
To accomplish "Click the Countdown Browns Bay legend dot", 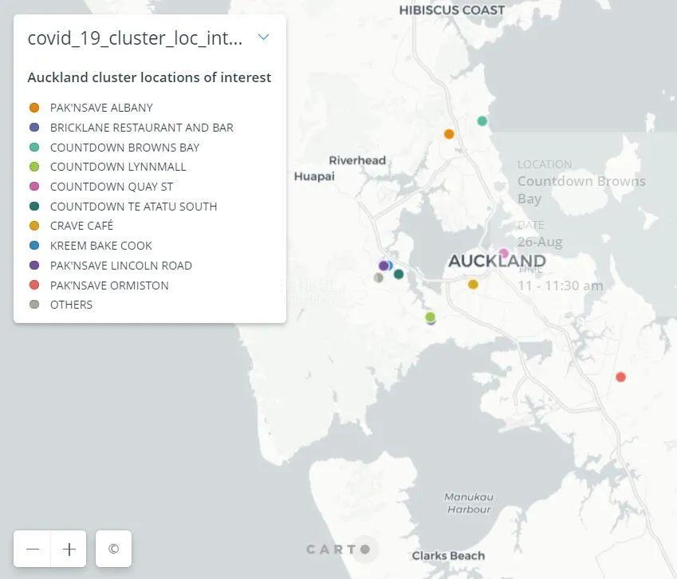I will click(x=34, y=148).
